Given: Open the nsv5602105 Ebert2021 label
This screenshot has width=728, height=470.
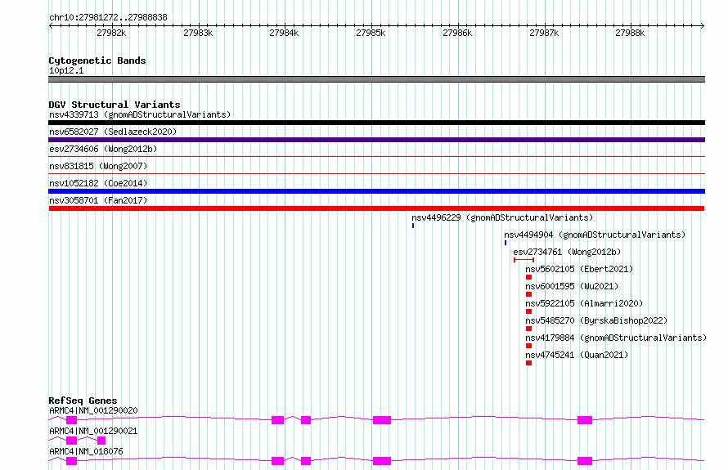Looking at the screenshot, I should 579,269.
